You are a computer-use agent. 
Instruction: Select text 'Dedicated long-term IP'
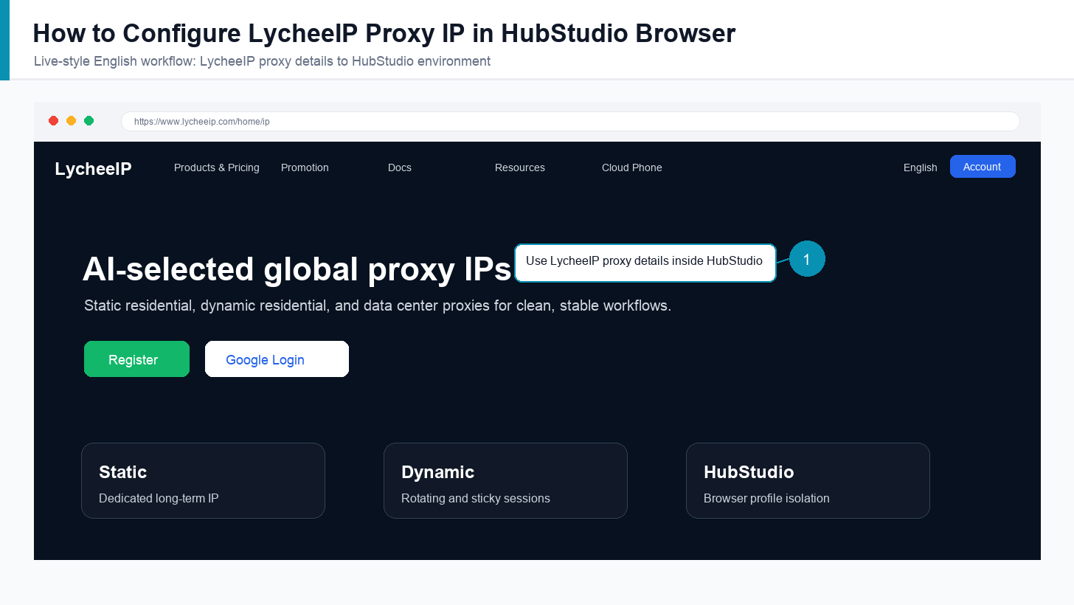point(159,498)
